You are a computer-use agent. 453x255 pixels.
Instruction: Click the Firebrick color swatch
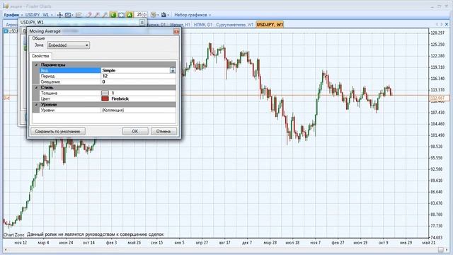point(105,99)
